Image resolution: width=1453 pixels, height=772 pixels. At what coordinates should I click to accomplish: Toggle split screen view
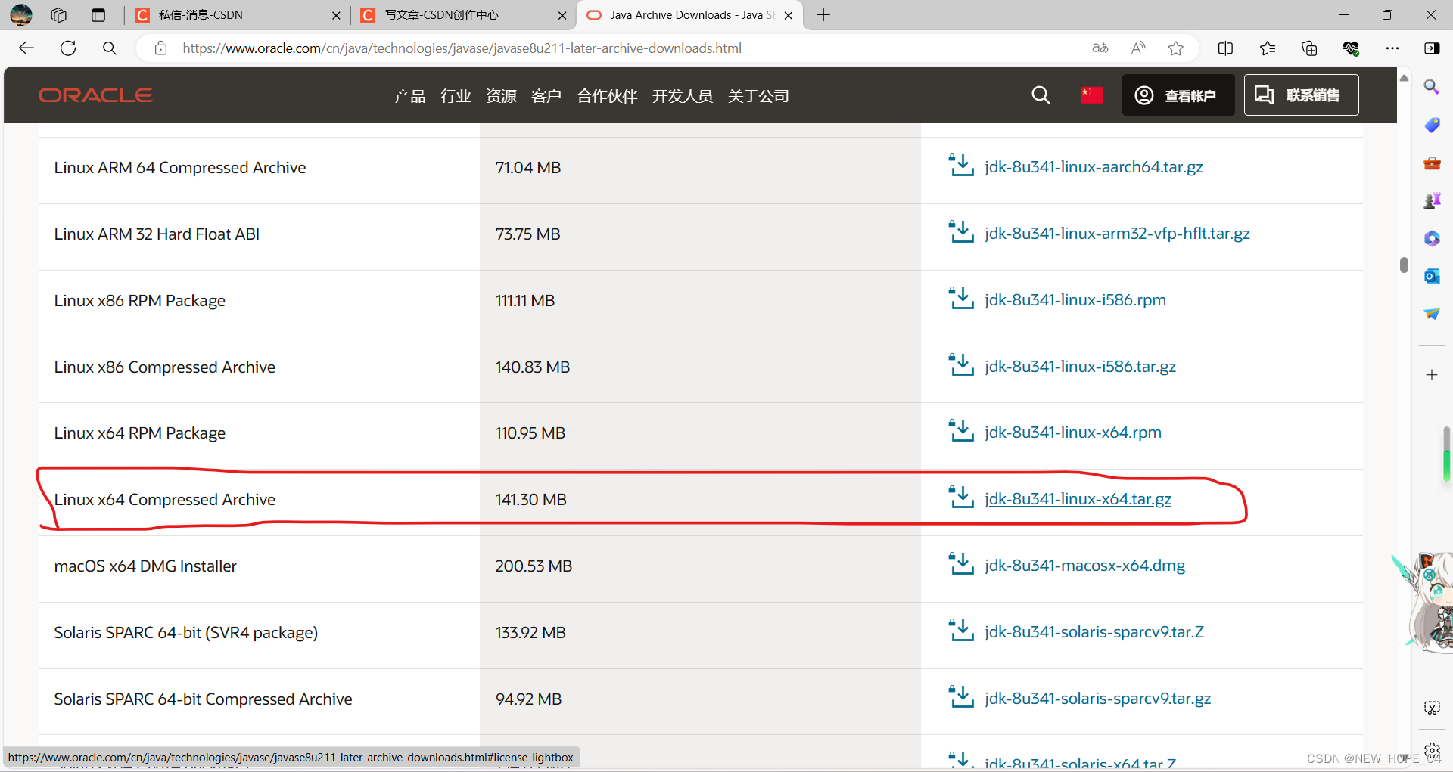click(1226, 48)
